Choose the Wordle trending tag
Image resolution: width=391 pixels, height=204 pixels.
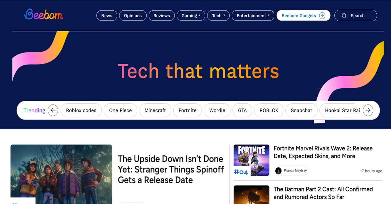click(x=217, y=110)
